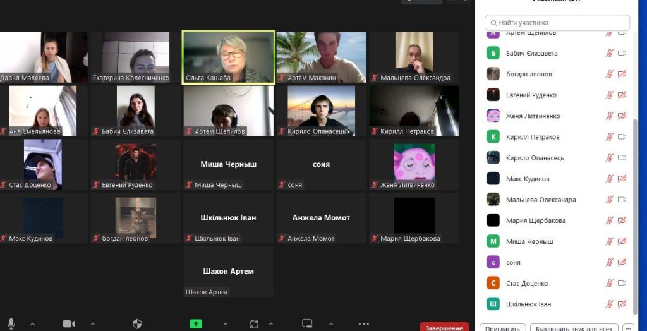Select богдан леонов's kitten picture tile
Viewport: 647px width, 331px height.
136,218
